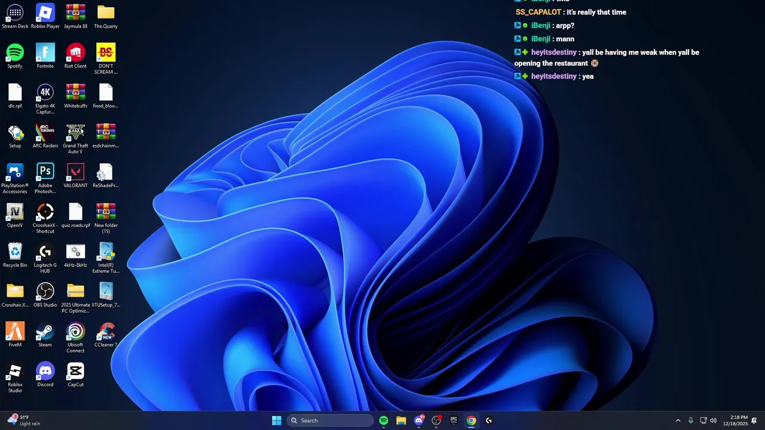Select the 2025 Ultimate PC Optimiz folder
765x430 pixels.
coord(75,298)
